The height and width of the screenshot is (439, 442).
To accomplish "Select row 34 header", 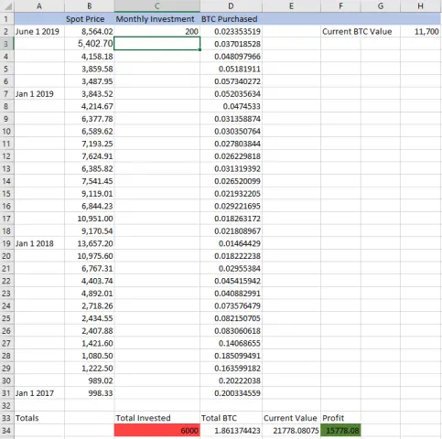I will coord(6,431).
